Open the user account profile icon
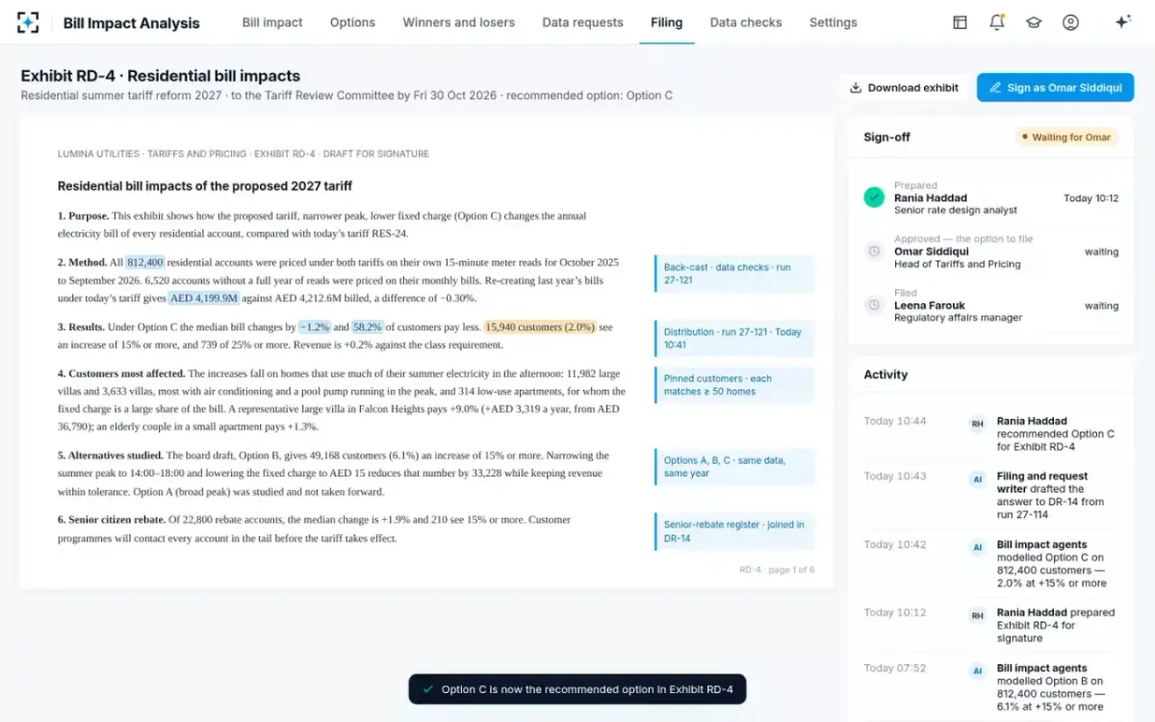The height and width of the screenshot is (722, 1155). pyautogui.click(x=1070, y=22)
